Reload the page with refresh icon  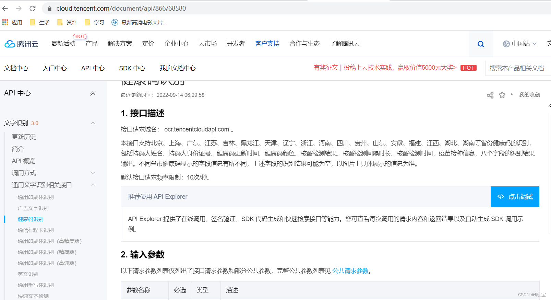click(x=33, y=8)
